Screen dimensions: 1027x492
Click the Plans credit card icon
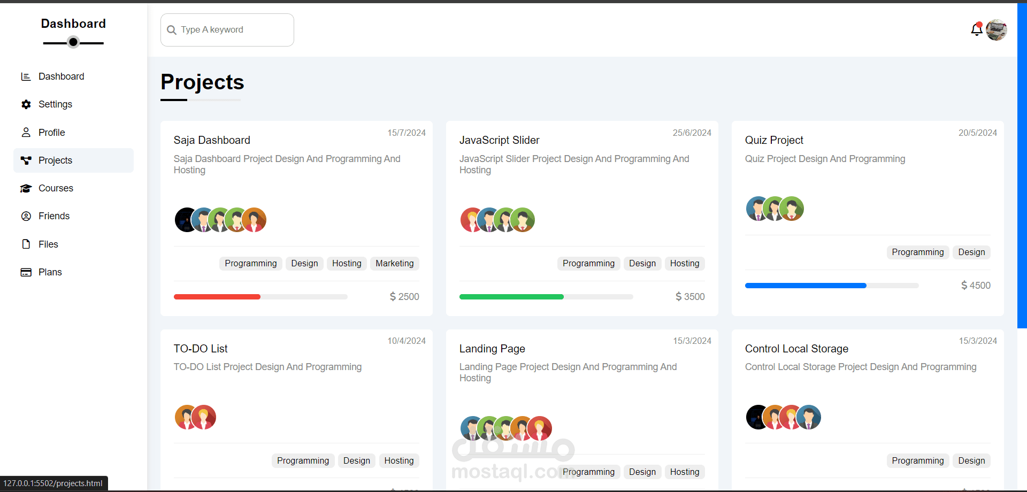point(26,272)
